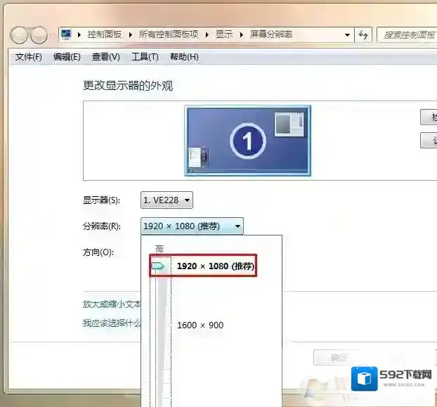
Task: Open the address bar history dropdown arrow
Action: tap(348, 34)
